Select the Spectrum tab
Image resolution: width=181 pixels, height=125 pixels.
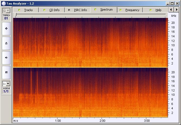point(106,10)
